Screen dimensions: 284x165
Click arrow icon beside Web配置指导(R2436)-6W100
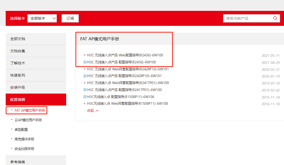[x=85, y=55]
